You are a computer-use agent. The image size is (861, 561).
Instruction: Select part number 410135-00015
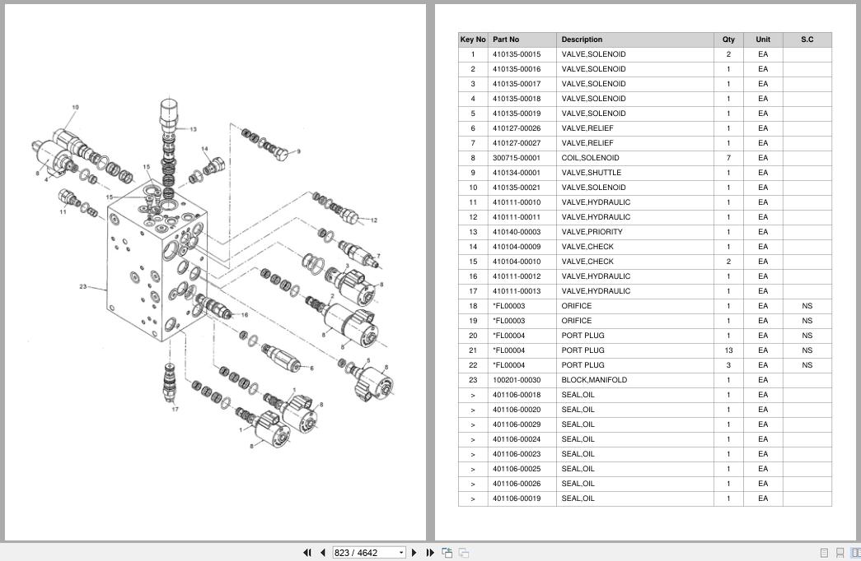click(516, 54)
